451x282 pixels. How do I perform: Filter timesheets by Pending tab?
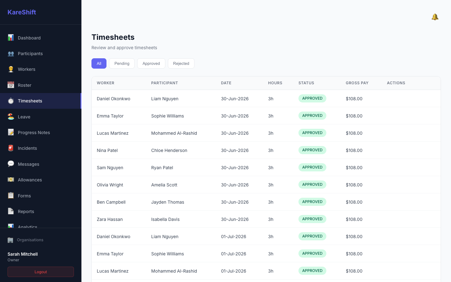(122, 64)
